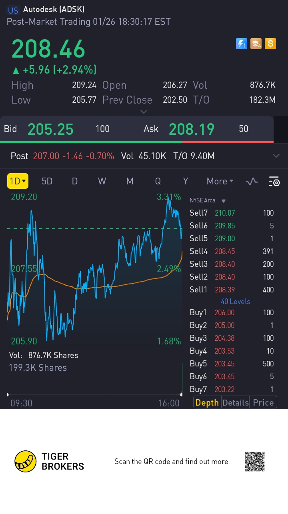Expand the Post market row chevron
This screenshot has height=514, width=288.
tap(276, 156)
